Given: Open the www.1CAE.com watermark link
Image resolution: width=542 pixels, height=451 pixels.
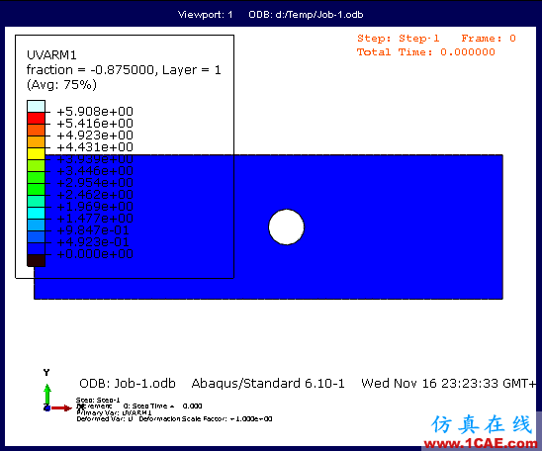Looking at the screenshot, I should tap(481, 443).
